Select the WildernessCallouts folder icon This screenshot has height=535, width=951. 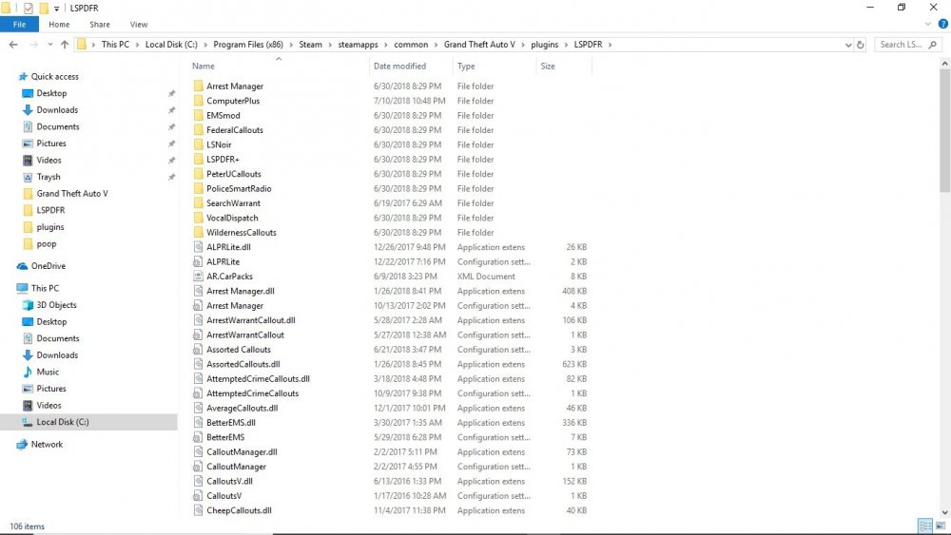tap(199, 232)
